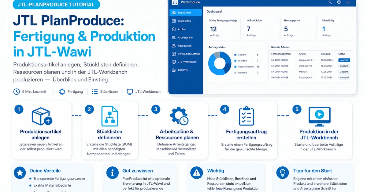Click the list icon beside Stücklisten tag
Image resolution: width=367 pixels, height=192 pixels.
click(95, 92)
